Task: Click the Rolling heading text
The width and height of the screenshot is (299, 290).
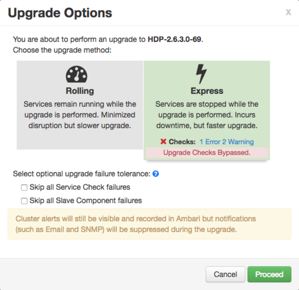Action: coord(80,91)
